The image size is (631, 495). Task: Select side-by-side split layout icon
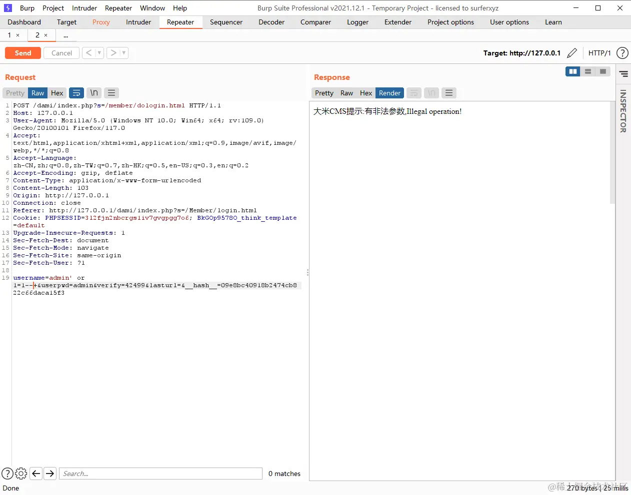tap(573, 71)
